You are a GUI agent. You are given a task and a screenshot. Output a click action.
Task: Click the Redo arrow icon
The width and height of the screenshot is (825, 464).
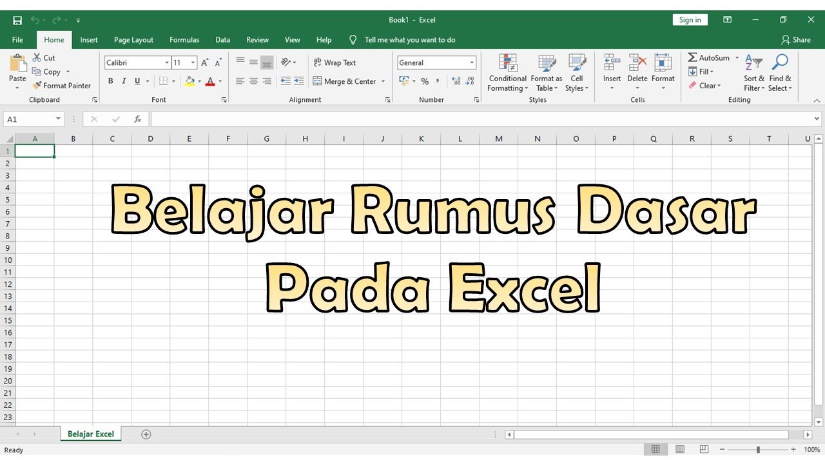tap(56, 20)
